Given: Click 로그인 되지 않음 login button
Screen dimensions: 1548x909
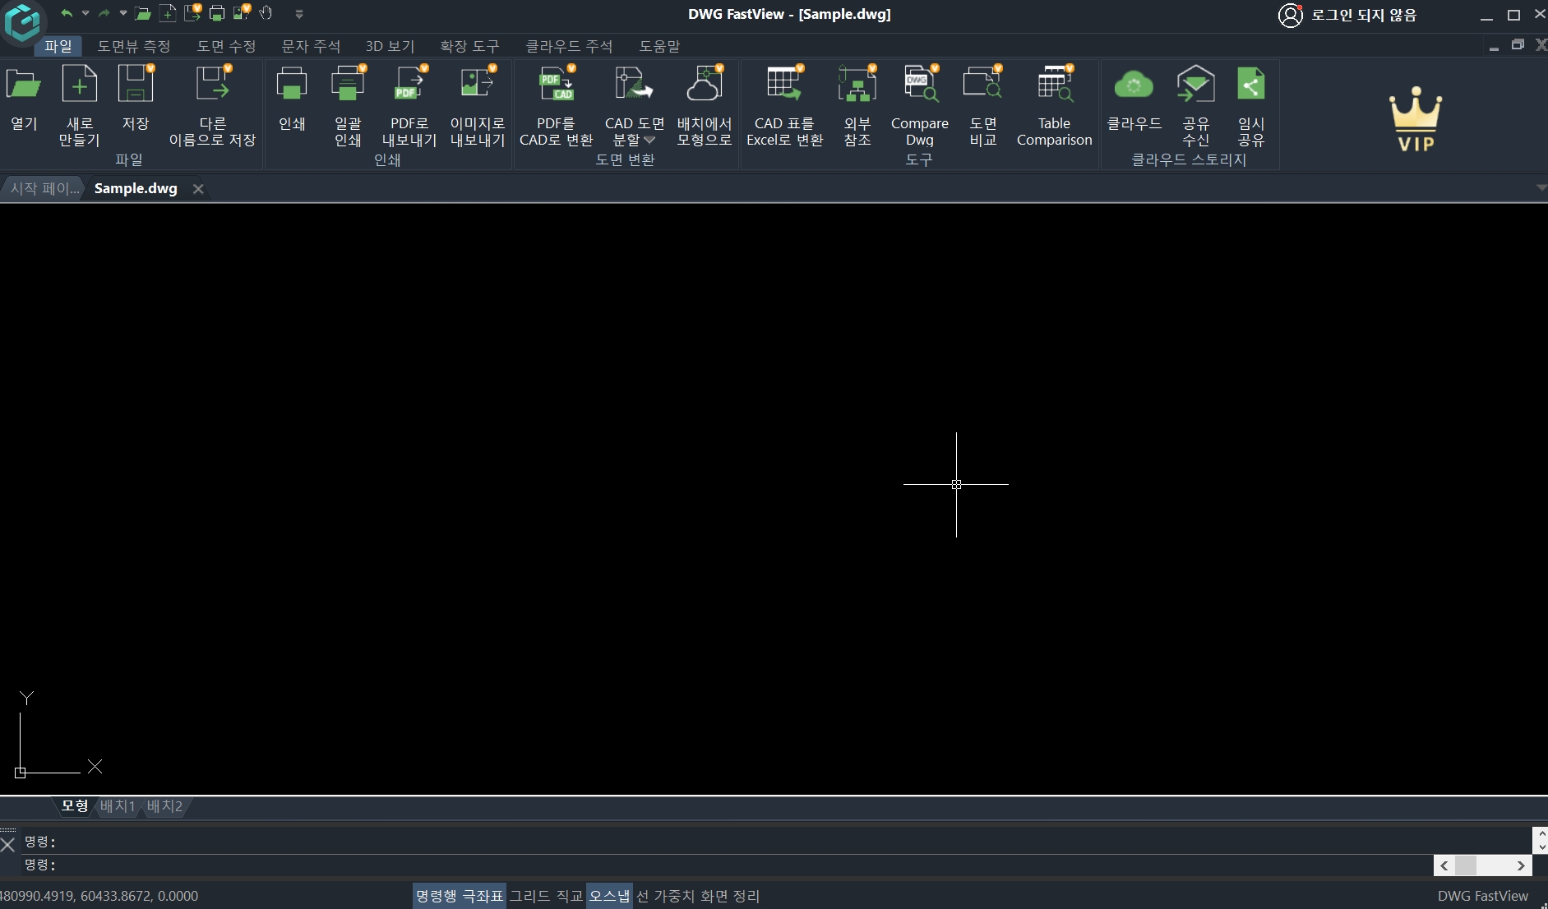Looking at the screenshot, I should 1347,15.
